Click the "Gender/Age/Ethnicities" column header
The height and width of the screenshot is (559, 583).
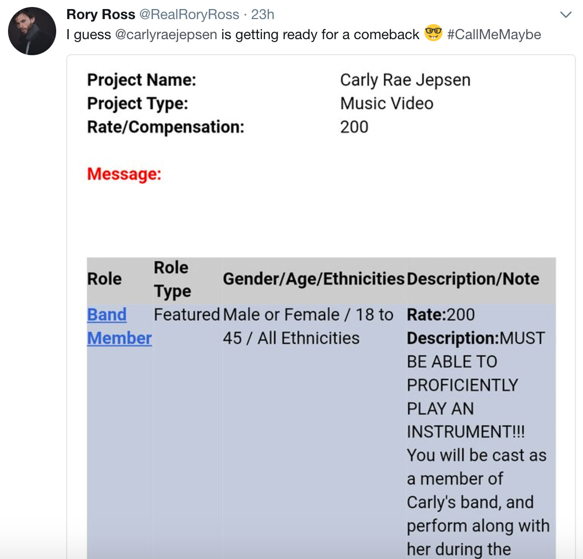pyautogui.click(x=313, y=279)
